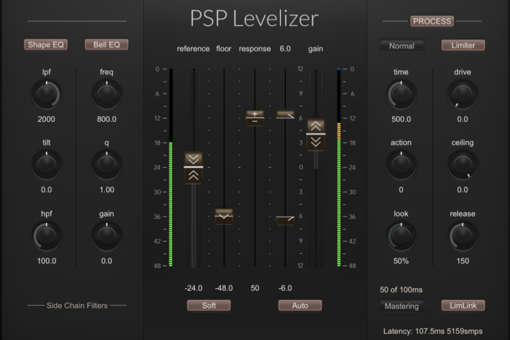
Task: Toggle the LimLink button
Action: [463, 306]
